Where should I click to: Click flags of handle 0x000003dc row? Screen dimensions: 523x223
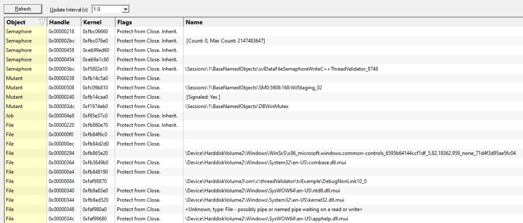tap(139, 106)
